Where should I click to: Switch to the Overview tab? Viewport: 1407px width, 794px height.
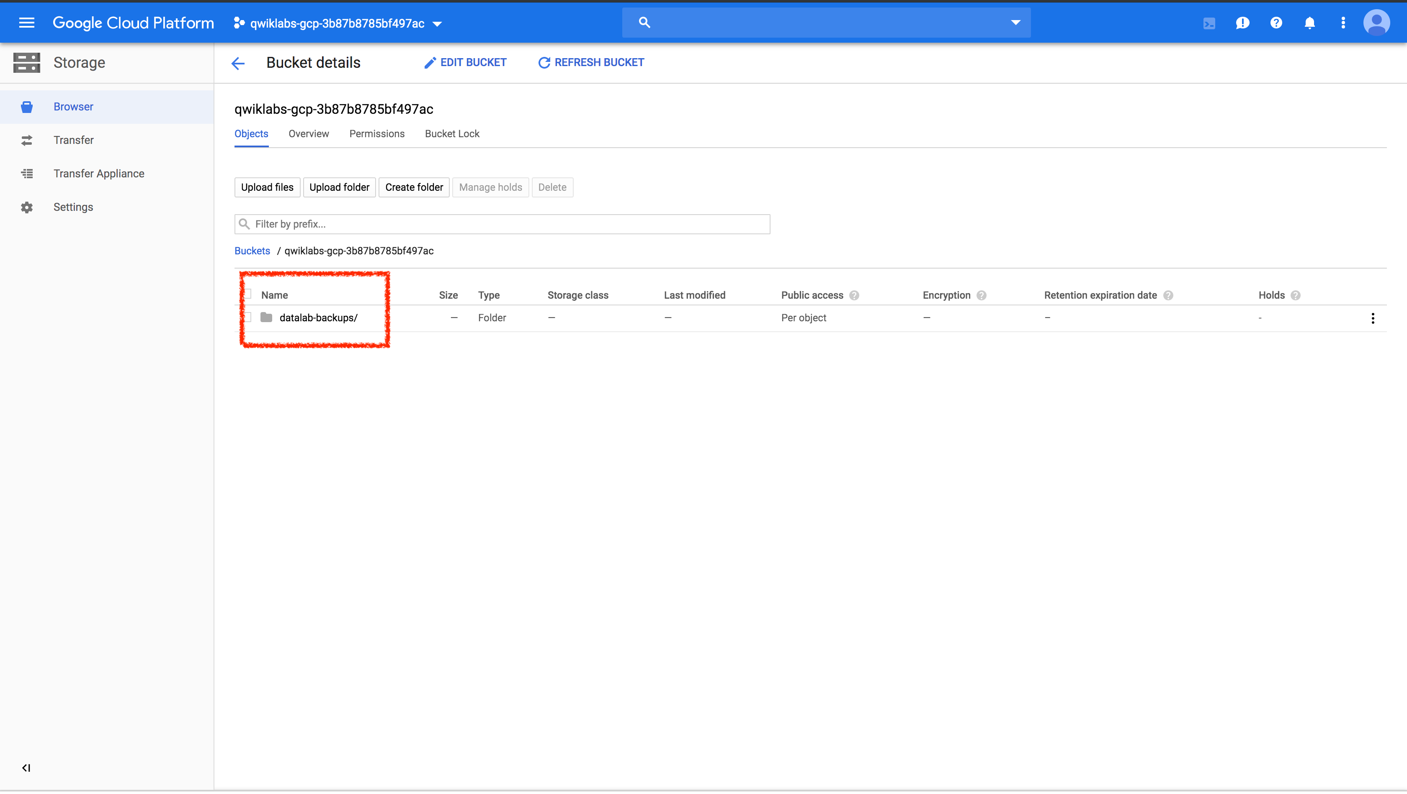point(309,134)
